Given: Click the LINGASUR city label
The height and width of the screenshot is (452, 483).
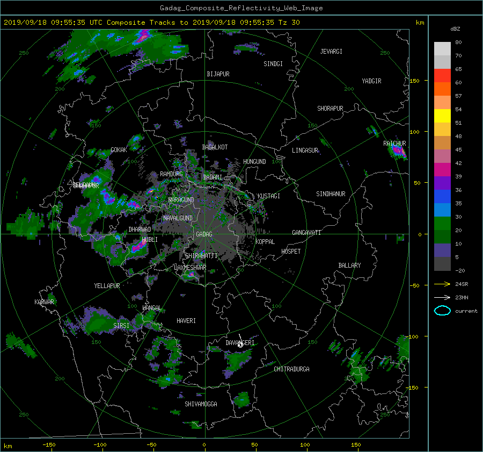Looking at the screenshot, I should [305, 150].
